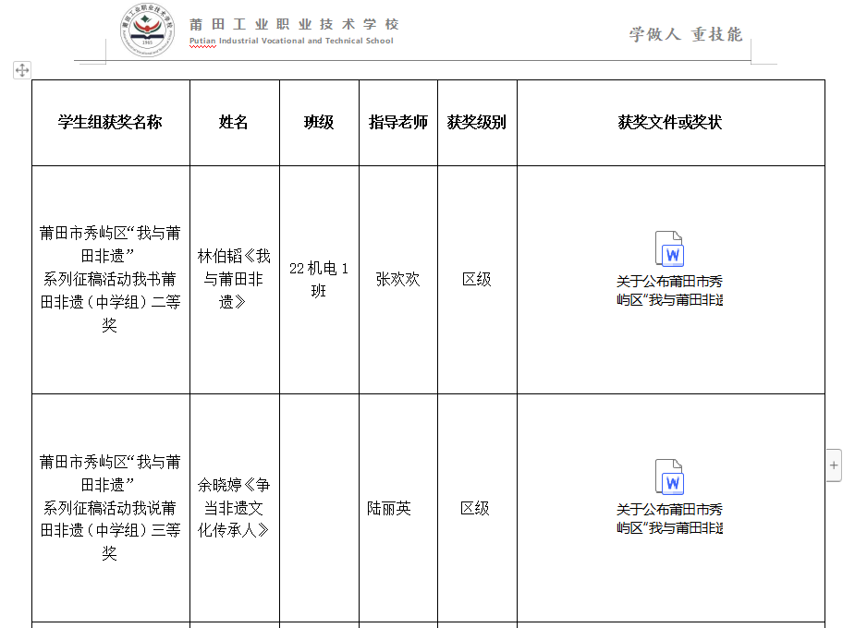
Task: Click 区级 cell in 张欢欢 row
Action: (477, 280)
